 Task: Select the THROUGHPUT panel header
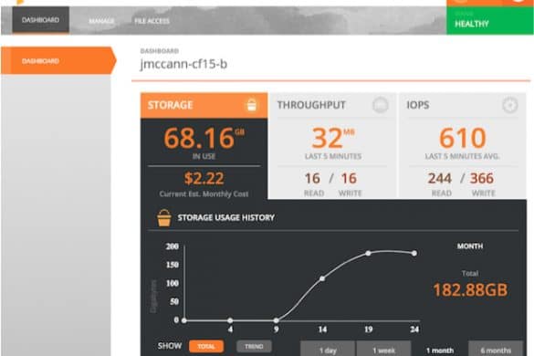[x=332, y=105]
